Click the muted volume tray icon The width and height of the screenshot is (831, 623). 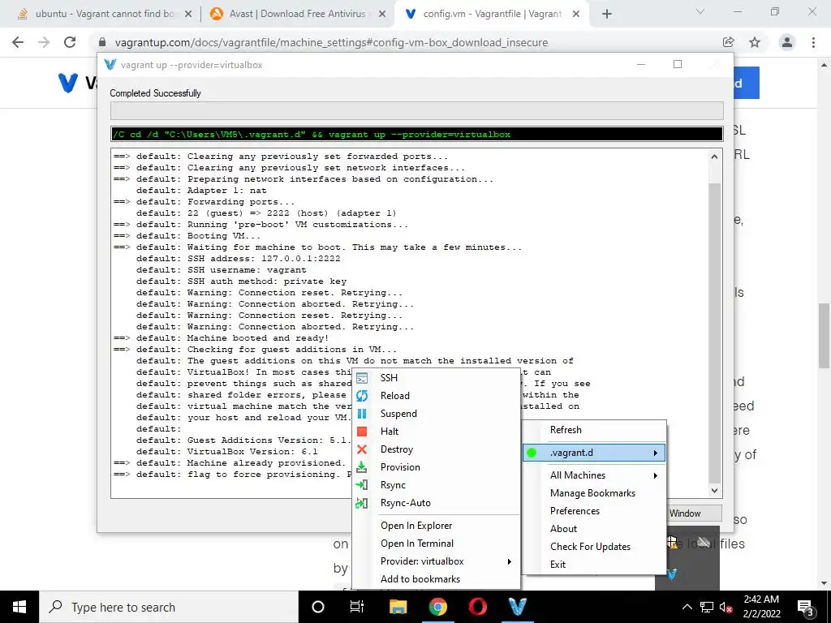726,607
